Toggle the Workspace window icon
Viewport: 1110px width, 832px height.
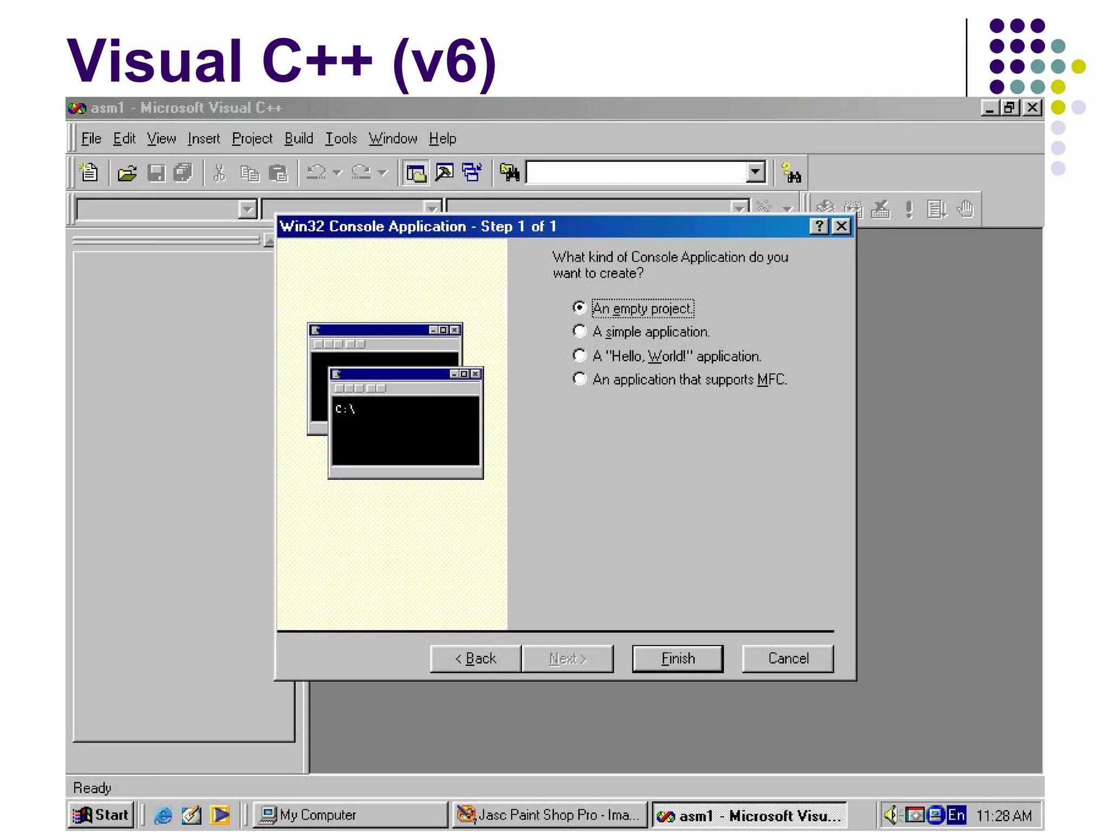(416, 173)
